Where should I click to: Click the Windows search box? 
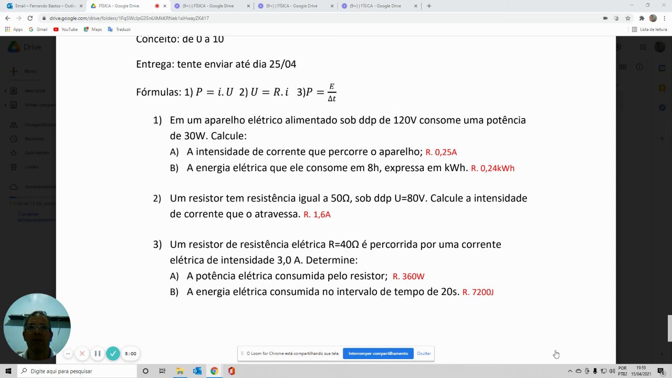(x=78, y=371)
